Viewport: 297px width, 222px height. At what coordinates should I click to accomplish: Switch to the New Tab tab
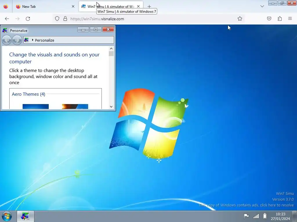45,6
